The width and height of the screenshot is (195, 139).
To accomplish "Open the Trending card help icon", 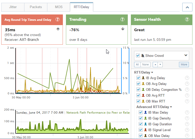I will (x=122, y=19).
